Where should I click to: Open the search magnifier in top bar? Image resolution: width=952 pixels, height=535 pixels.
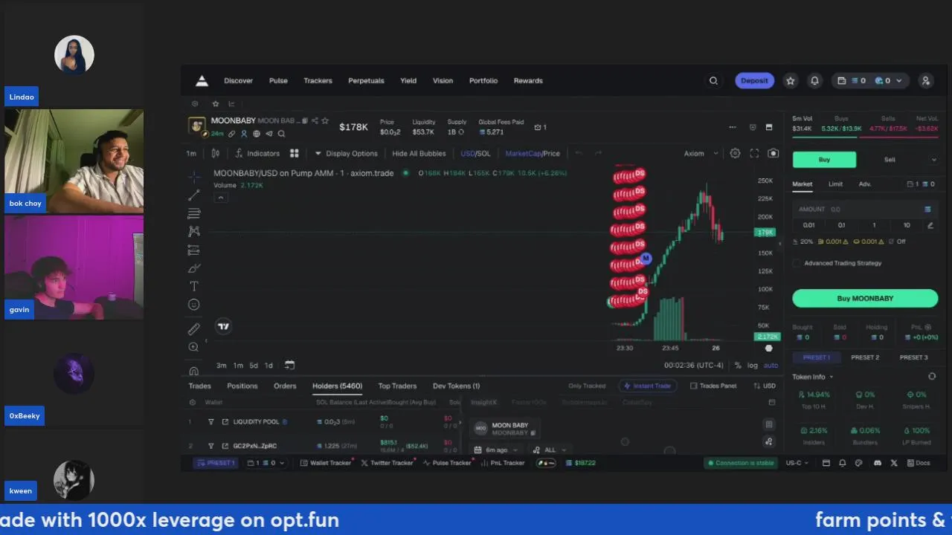pos(713,81)
